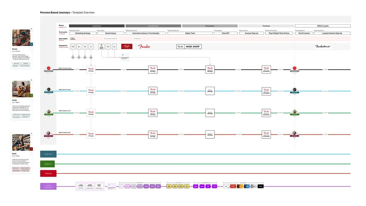Select the green Beginner lane label
Viewport: 366px width, 206px height.
[48, 164]
